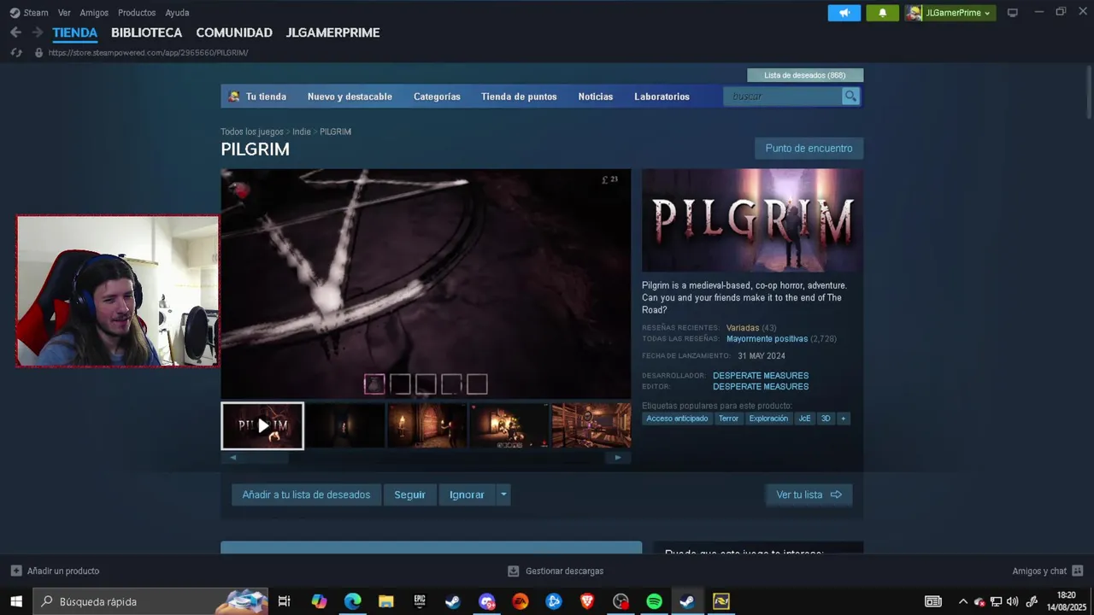Image resolution: width=1094 pixels, height=615 pixels.
Task: Switch to BIBLIOTECA tab
Action: (146, 32)
